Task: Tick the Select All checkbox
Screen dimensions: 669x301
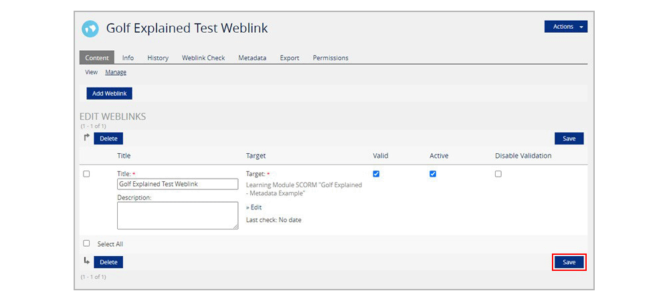Action: (x=86, y=243)
